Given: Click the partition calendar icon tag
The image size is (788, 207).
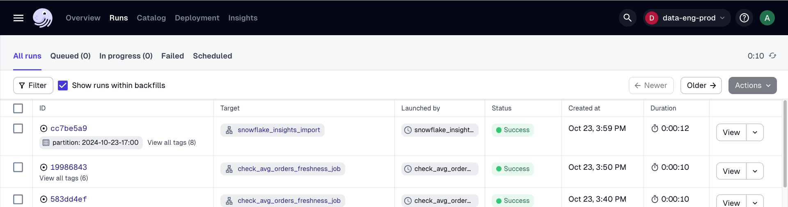Looking at the screenshot, I should 46,143.
